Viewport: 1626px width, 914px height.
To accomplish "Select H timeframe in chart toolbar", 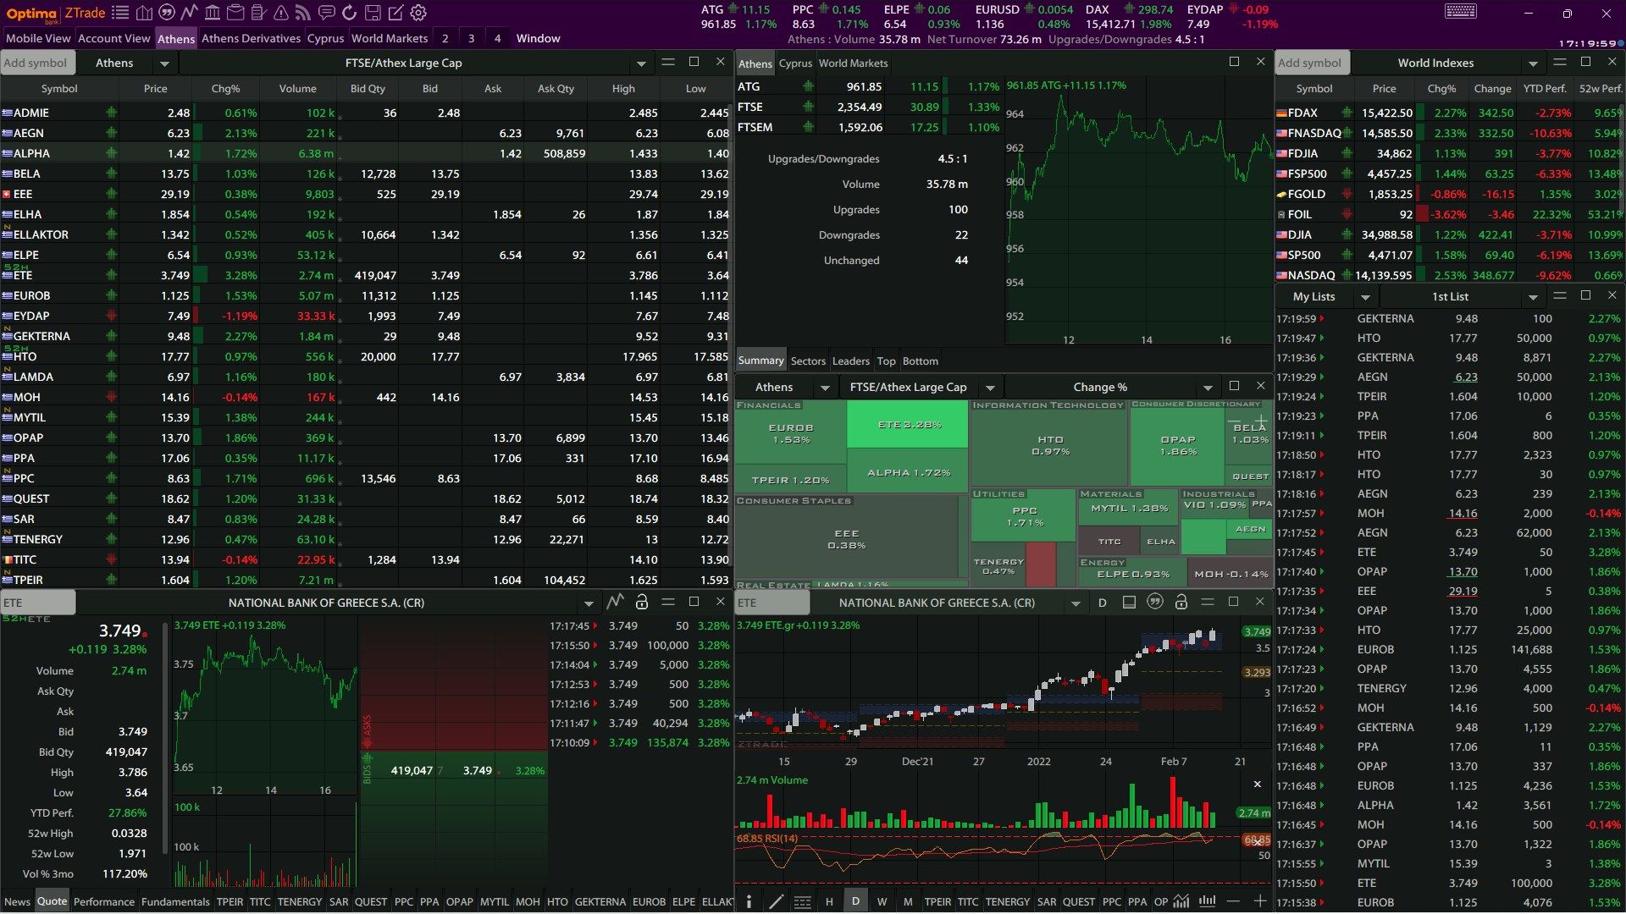I will (829, 901).
